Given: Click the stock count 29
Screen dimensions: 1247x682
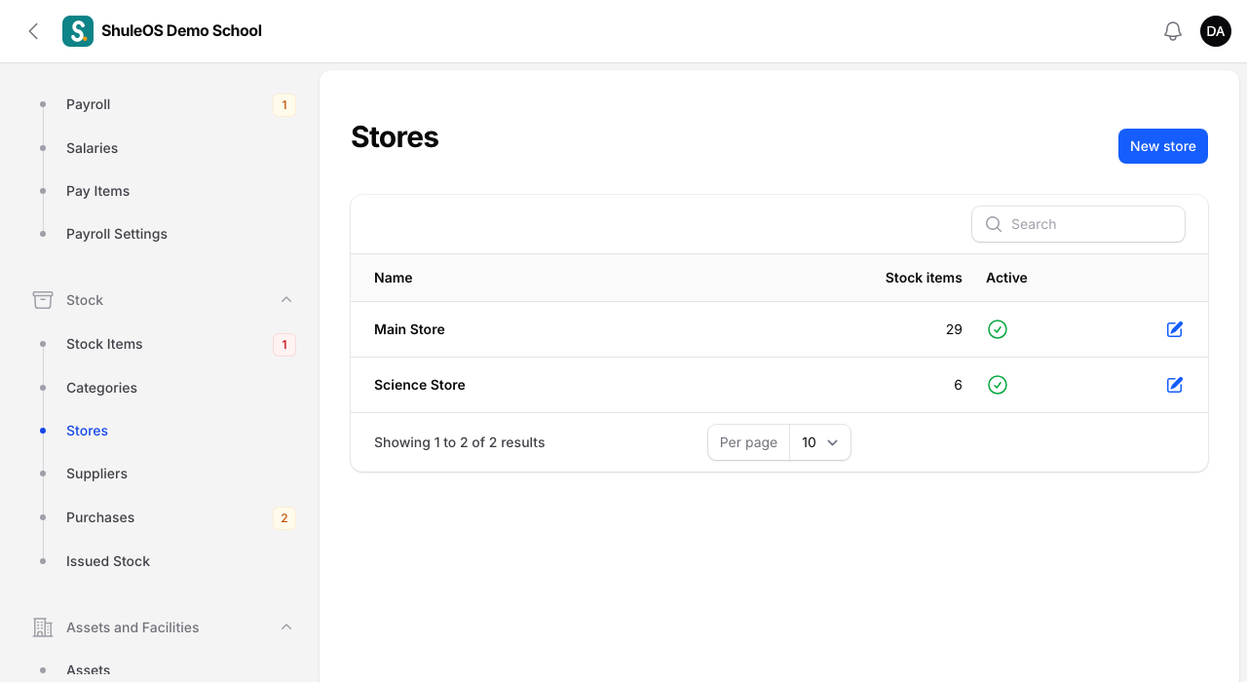Looking at the screenshot, I should click(954, 329).
